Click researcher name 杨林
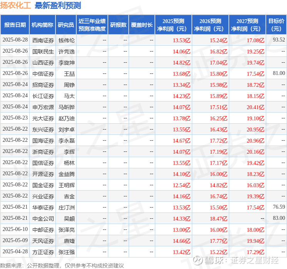This screenshot has height=269, width=287. pos(69,163)
